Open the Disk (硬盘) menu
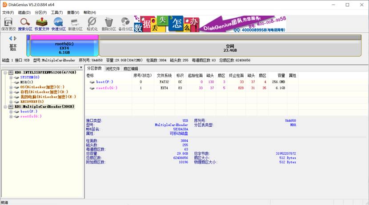This screenshot has width=369, height=205. point(24,12)
